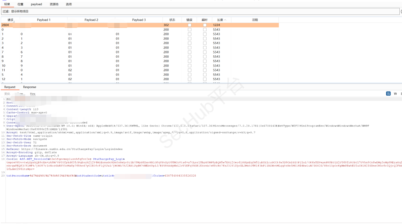Check the 错误 checkbox for request 2804
This screenshot has height=224, width=402.
pyautogui.click(x=190, y=25)
